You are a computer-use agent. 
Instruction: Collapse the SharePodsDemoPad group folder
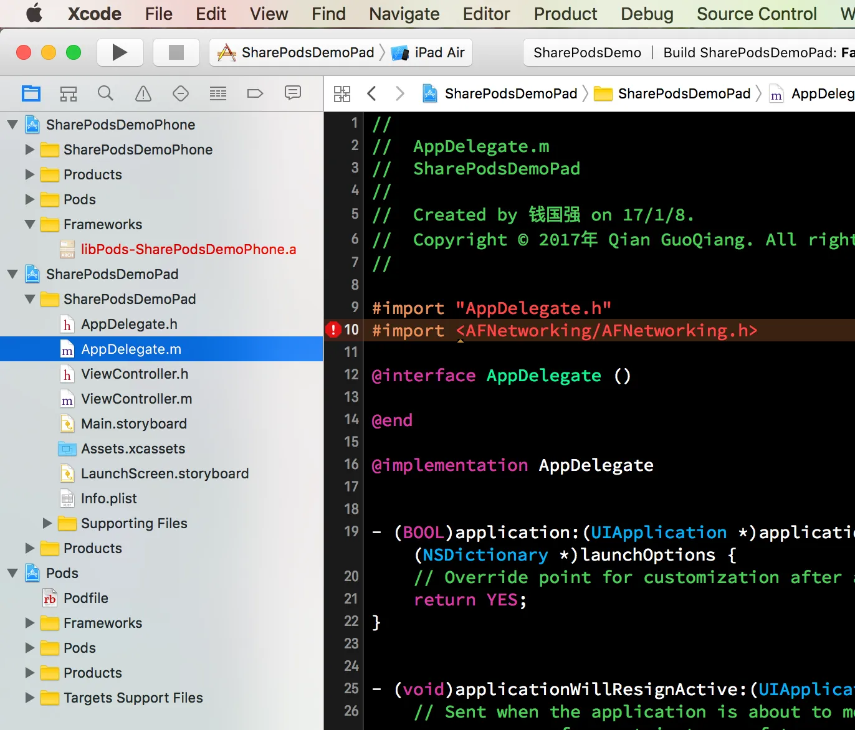pyautogui.click(x=29, y=299)
